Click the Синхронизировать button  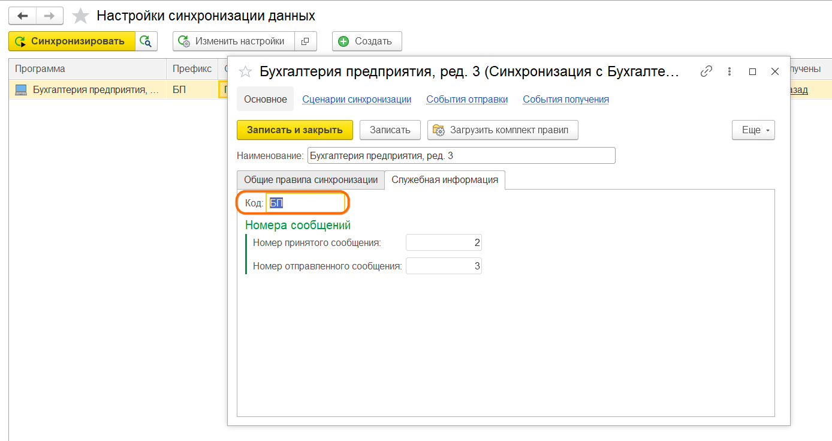pos(72,41)
